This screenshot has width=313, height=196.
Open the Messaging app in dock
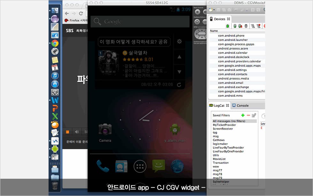click(x=158, y=166)
